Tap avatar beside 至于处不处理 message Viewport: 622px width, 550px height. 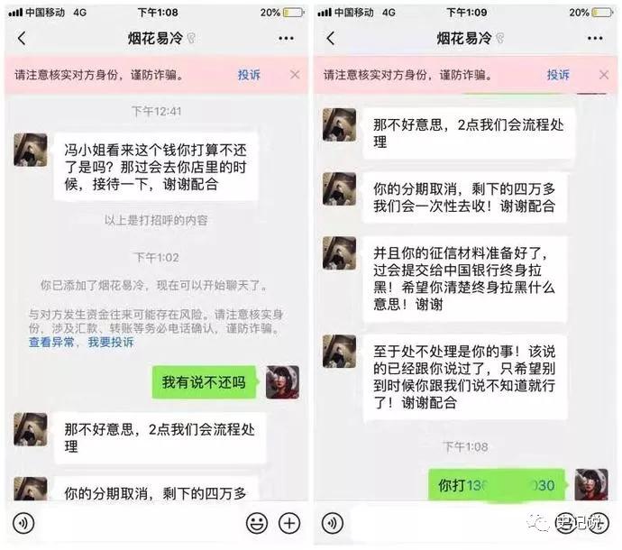click(339, 352)
